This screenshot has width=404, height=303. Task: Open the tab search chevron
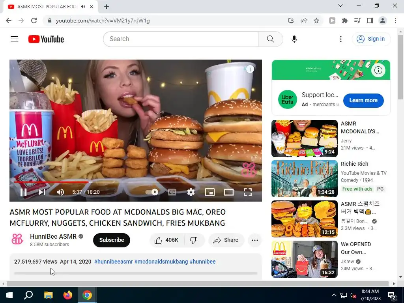click(340, 6)
